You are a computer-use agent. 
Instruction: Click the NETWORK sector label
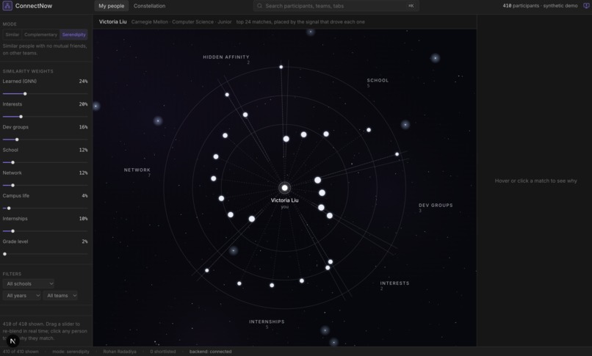(x=137, y=170)
